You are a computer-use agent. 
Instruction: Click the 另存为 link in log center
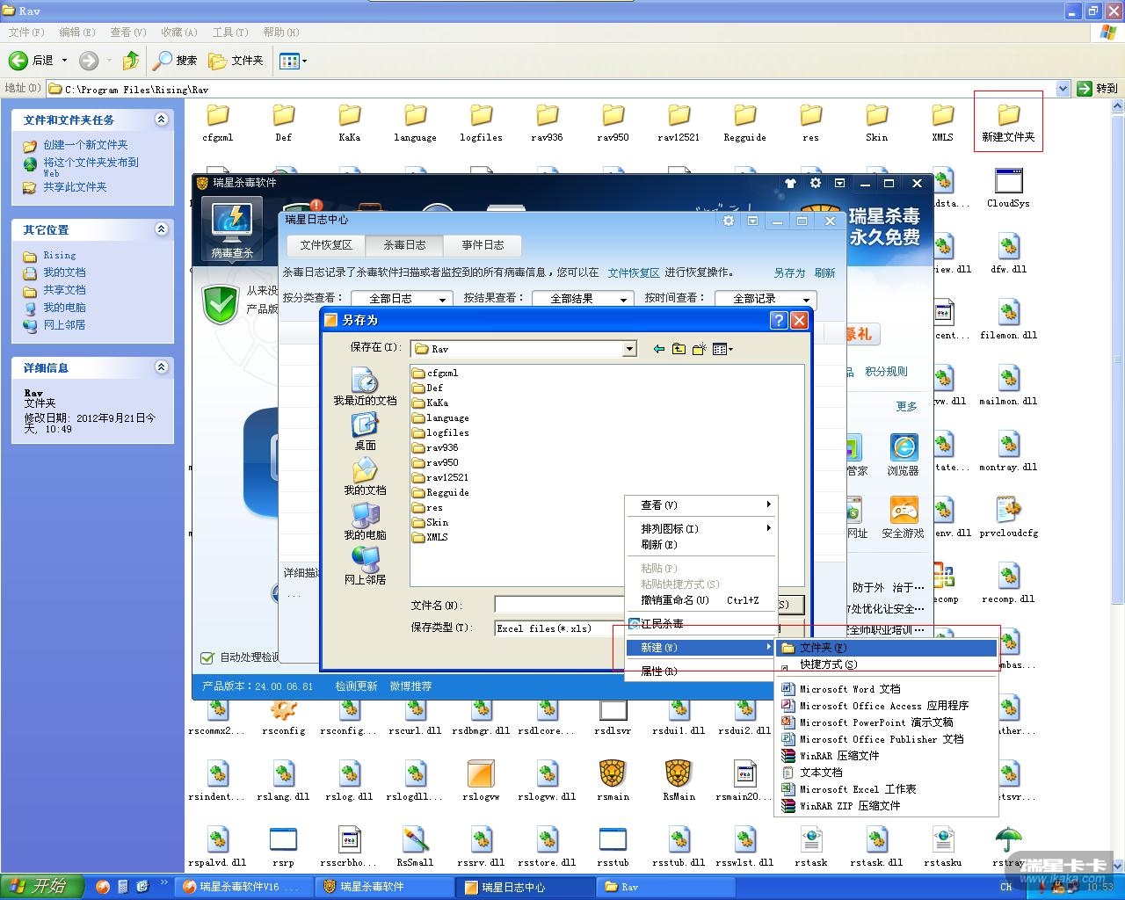point(789,273)
